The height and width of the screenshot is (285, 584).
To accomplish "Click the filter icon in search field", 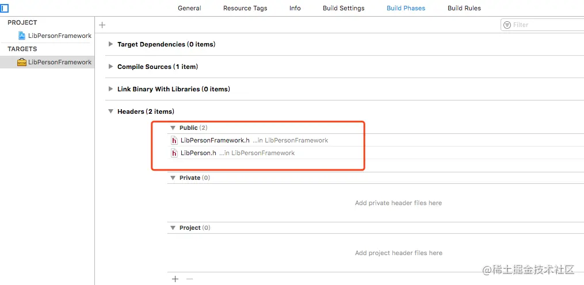I will [x=507, y=25].
